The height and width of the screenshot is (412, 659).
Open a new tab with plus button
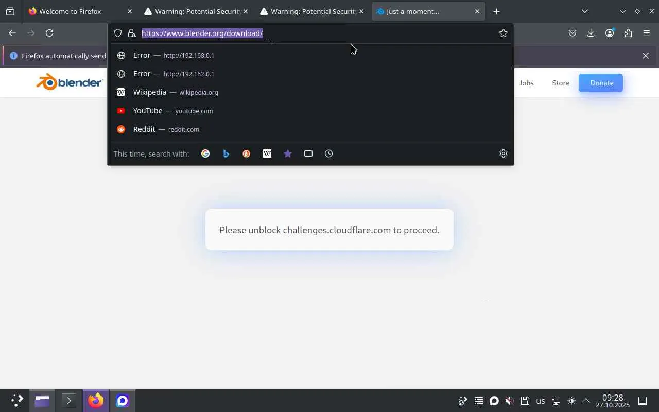coord(496,11)
